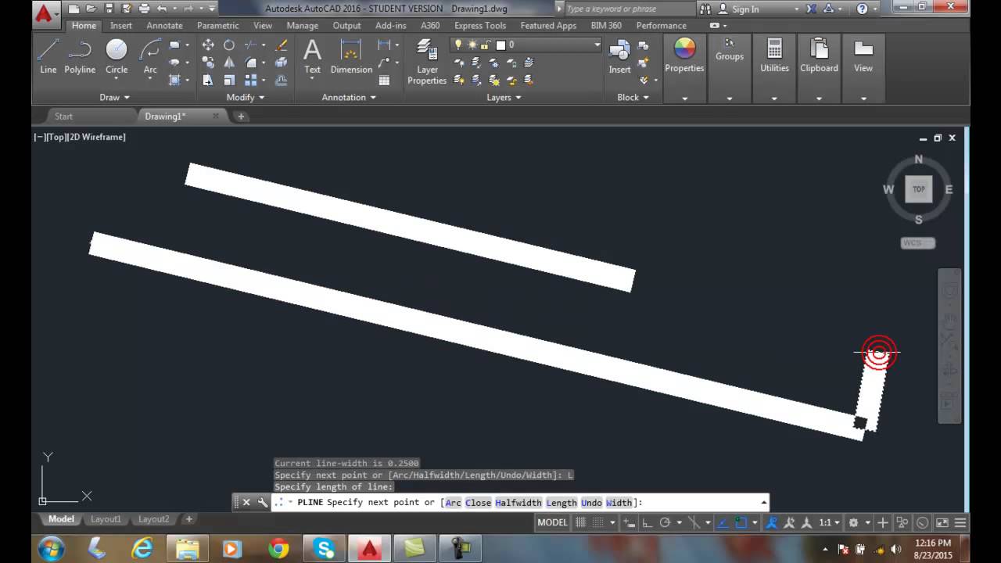This screenshot has width=1001, height=563.
Task: Click the Insert block button
Action: pos(619,56)
